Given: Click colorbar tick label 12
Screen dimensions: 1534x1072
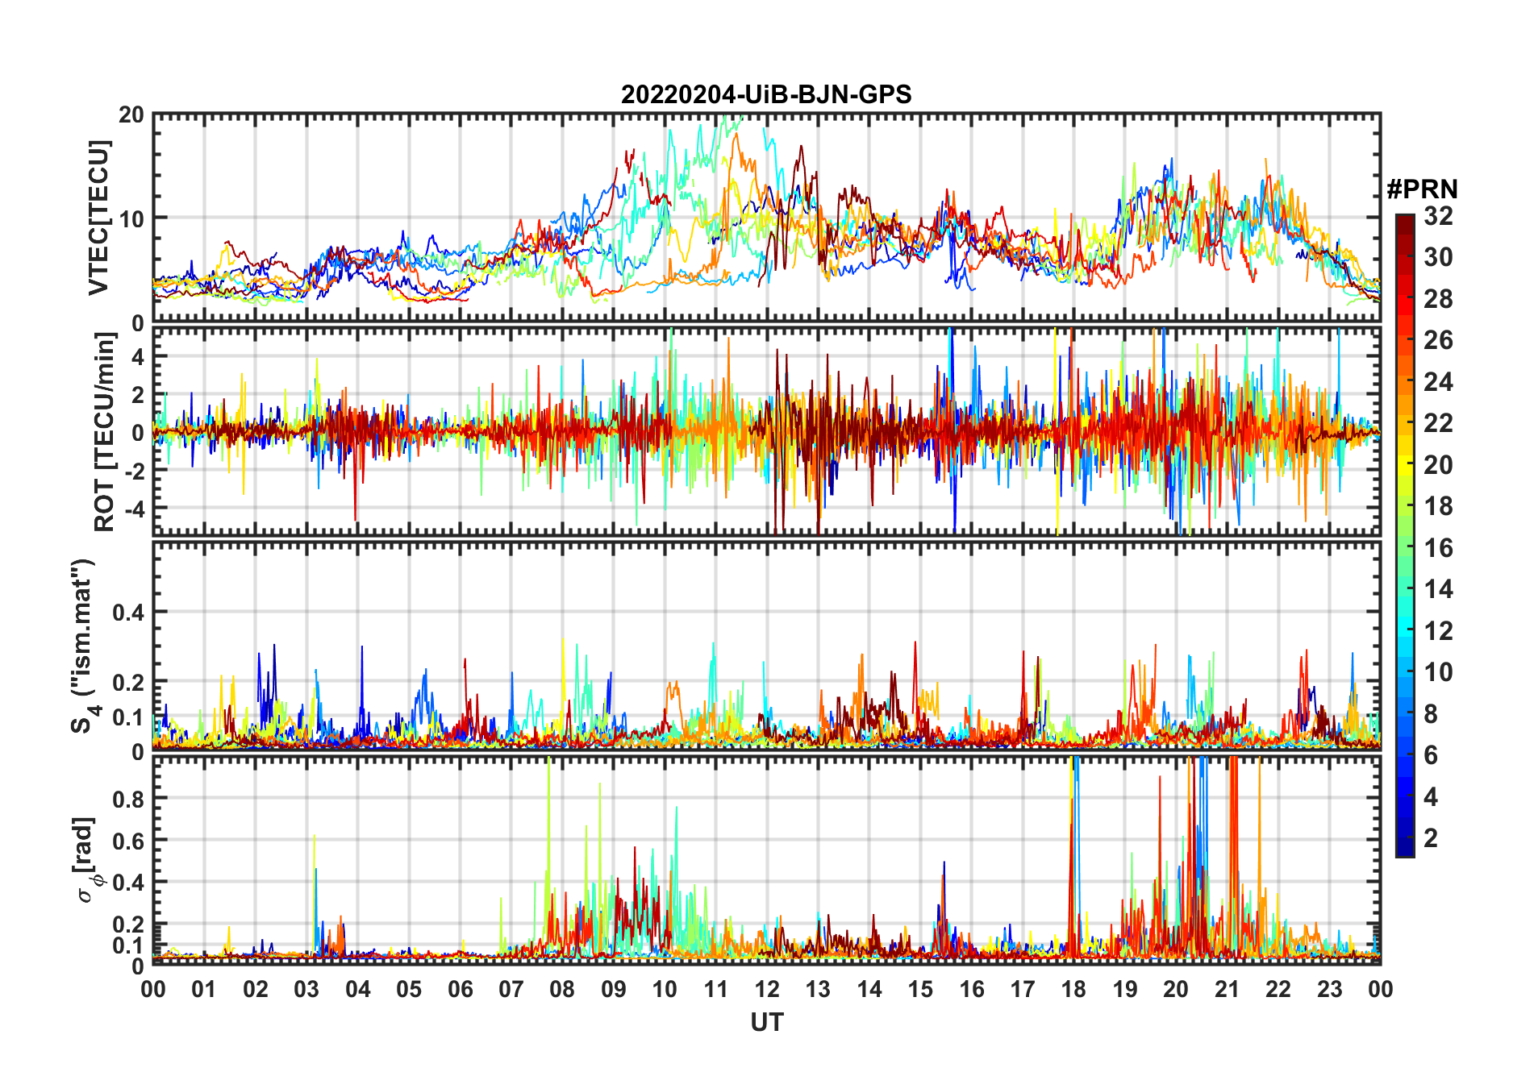Looking at the screenshot, I should click(1438, 630).
